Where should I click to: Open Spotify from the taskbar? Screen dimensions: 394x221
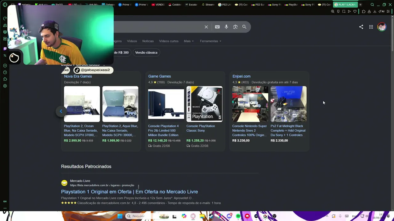point(238,216)
